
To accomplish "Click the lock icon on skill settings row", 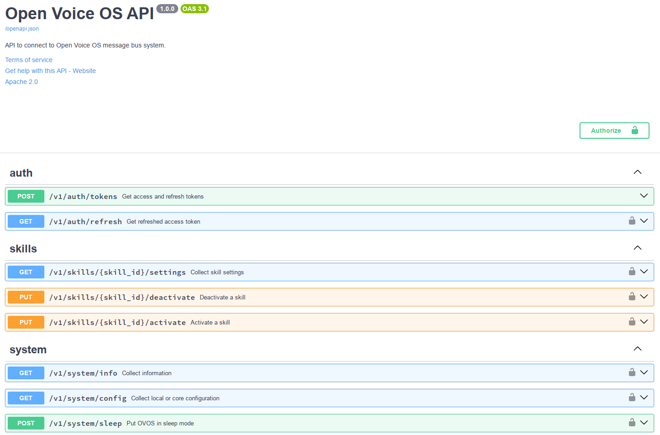I will pyautogui.click(x=632, y=272).
